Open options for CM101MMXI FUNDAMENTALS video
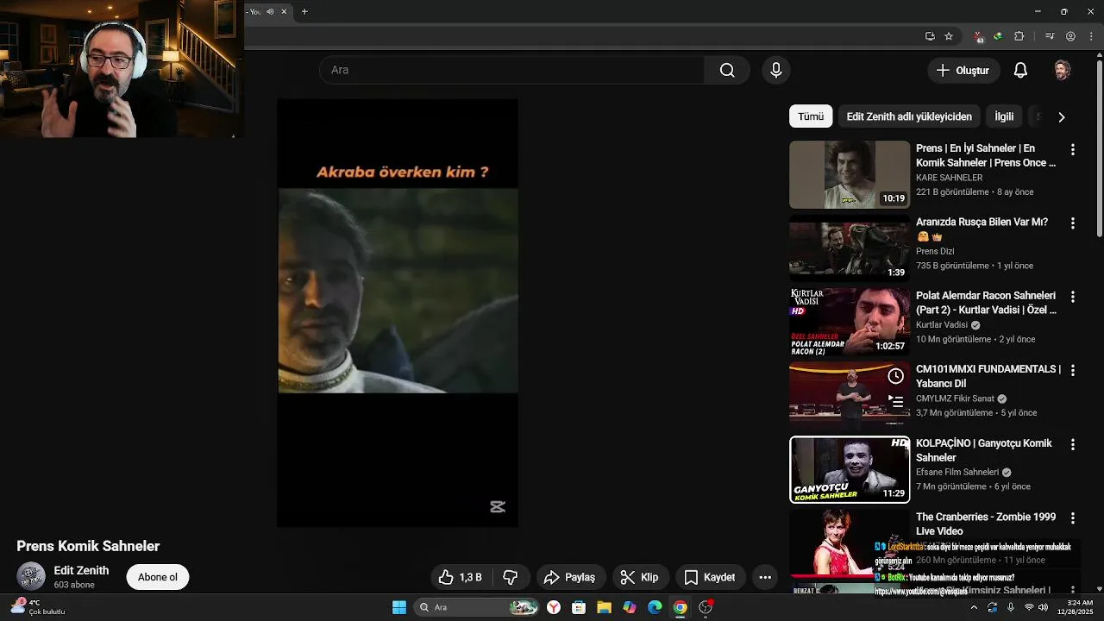Screen dimensions: 1104x621 click(1072, 370)
